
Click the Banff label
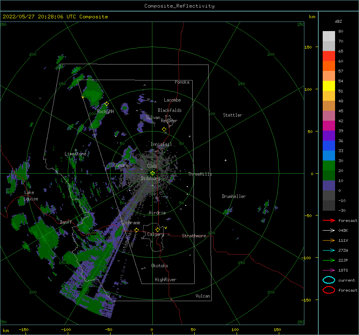(x=66, y=222)
